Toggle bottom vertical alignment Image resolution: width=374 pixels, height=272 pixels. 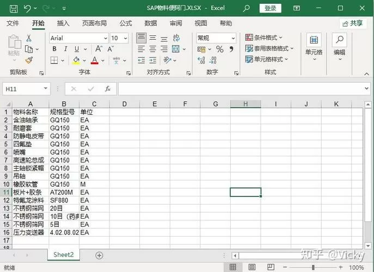[164, 38]
